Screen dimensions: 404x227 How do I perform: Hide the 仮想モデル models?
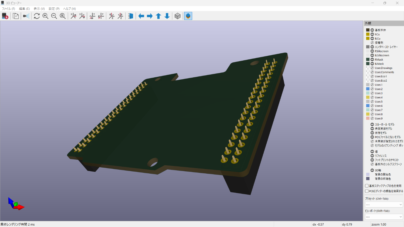click(x=372, y=133)
